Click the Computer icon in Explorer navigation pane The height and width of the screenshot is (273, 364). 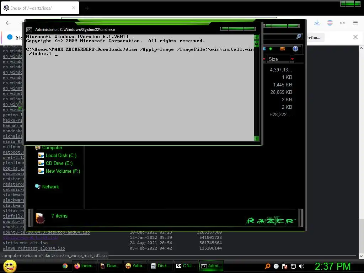(38, 148)
